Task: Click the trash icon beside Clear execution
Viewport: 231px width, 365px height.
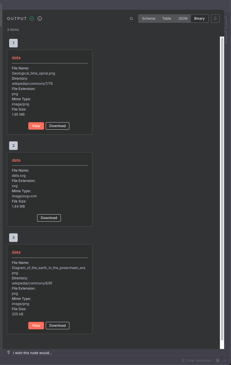Action: (x=183, y=360)
